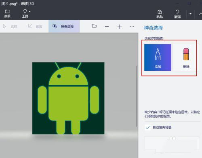Open the more options ellipsis
202x158 pixels.
[x=132, y=27]
